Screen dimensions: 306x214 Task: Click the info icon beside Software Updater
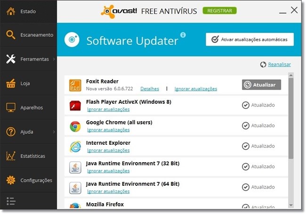click(x=183, y=35)
